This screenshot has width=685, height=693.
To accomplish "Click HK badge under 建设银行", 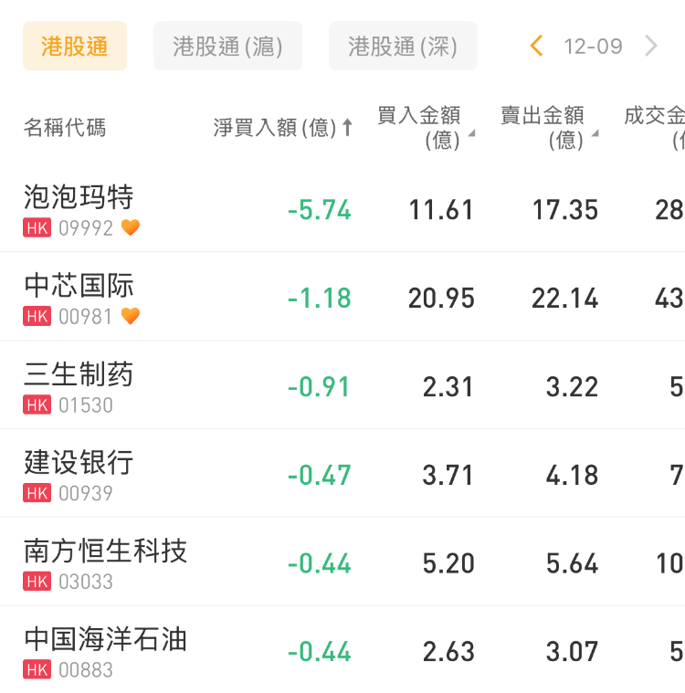I will [37, 494].
